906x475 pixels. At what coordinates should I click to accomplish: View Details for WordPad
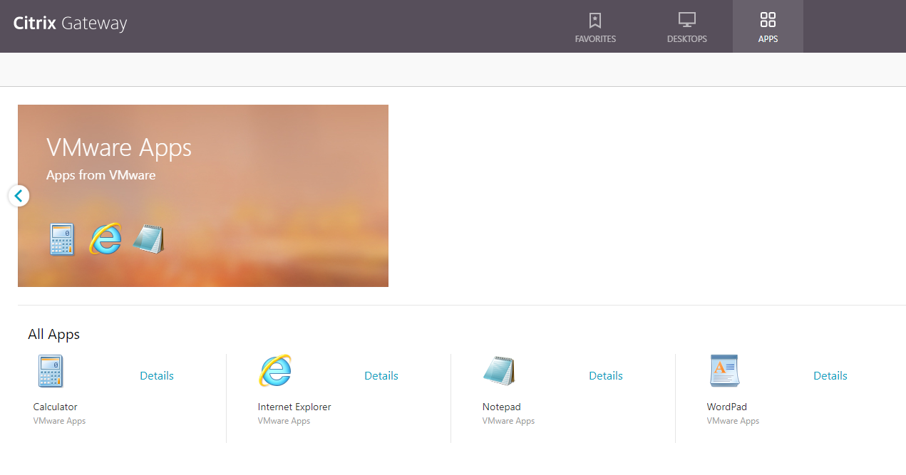point(830,376)
